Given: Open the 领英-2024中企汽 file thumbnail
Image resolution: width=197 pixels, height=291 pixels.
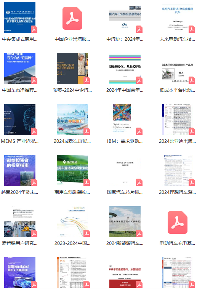Looking at the screenshot, I should click(x=72, y=69).
